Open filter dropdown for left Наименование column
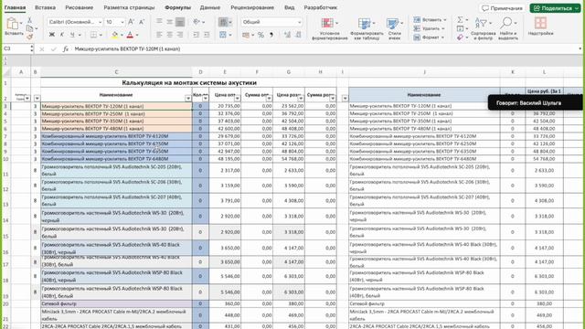 pyautogui.click(x=188, y=98)
